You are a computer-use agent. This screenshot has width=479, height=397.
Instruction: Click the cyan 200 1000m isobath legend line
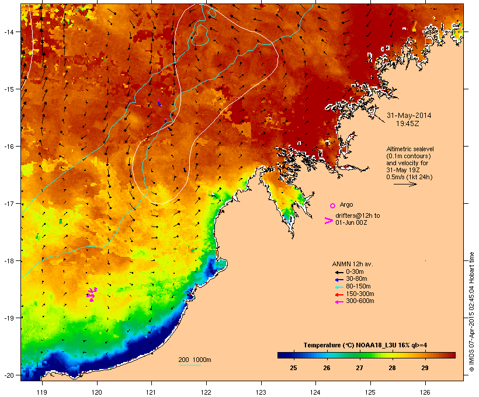(189, 365)
